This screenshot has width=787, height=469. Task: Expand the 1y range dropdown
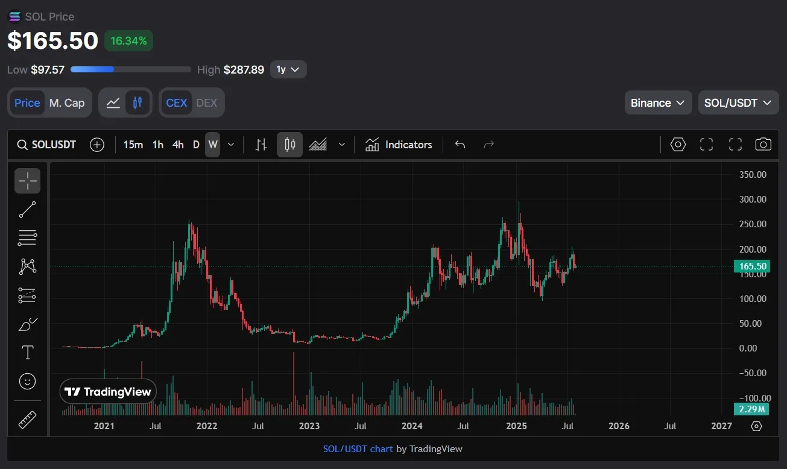[x=288, y=70]
